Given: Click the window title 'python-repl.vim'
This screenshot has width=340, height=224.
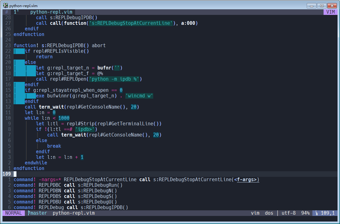Looking at the screenshot, I should point(23,6).
